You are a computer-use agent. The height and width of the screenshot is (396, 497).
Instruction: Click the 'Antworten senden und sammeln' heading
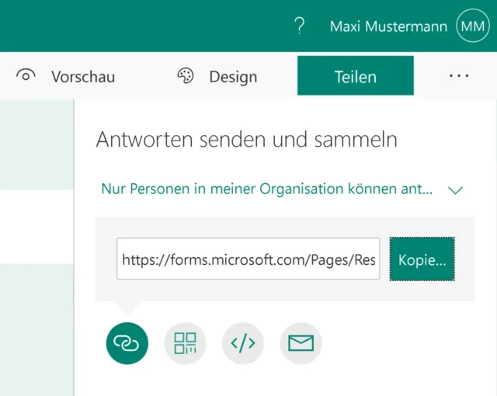246,140
